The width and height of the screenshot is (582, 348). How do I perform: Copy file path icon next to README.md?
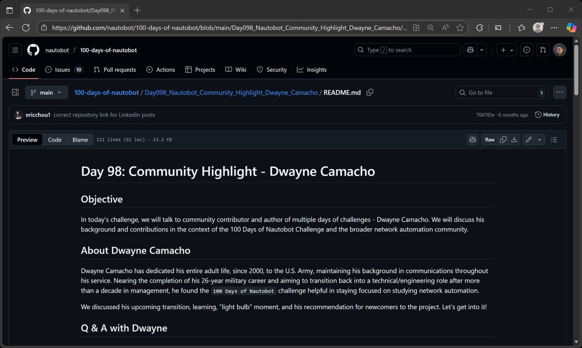click(370, 92)
